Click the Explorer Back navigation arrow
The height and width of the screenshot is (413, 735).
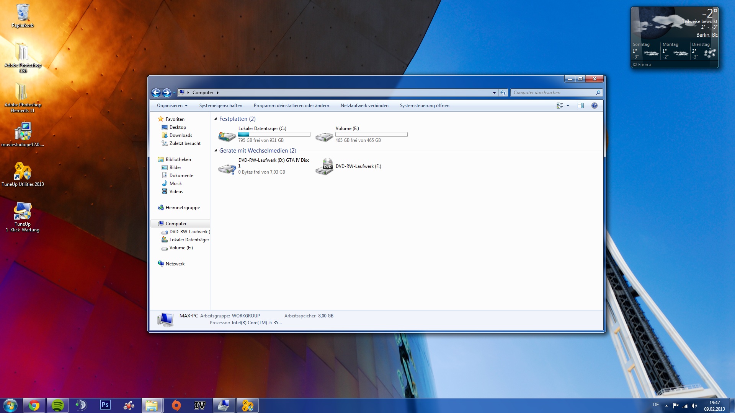[156, 93]
